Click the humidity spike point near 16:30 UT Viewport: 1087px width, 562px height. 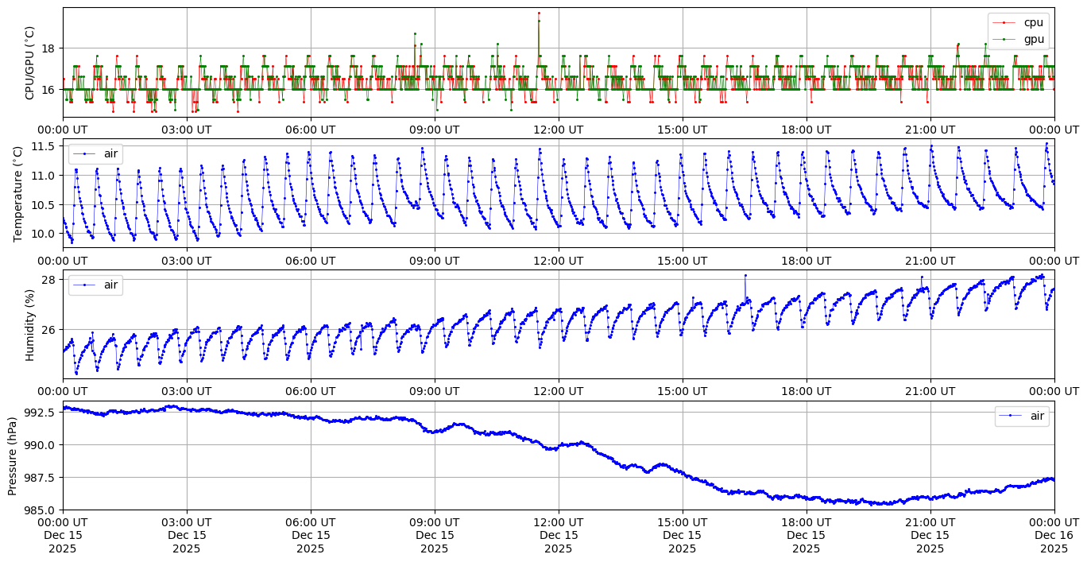tap(745, 275)
